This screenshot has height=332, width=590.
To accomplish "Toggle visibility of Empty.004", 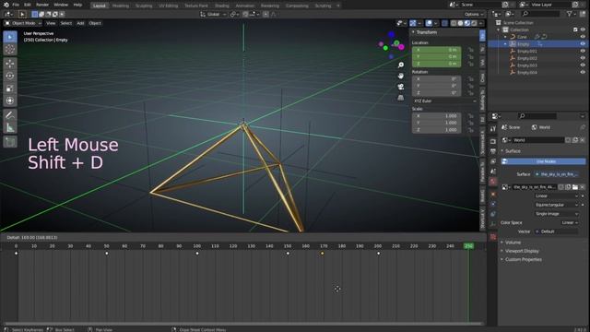I will 583,72.
